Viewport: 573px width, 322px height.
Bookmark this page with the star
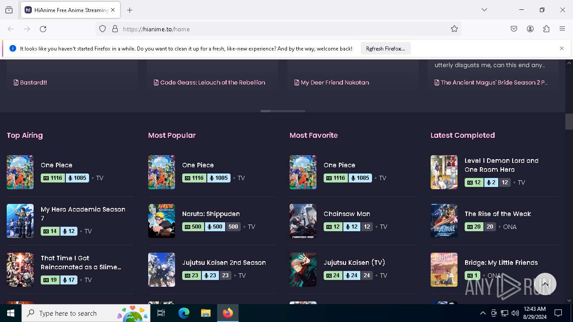(x=454, y=29)
